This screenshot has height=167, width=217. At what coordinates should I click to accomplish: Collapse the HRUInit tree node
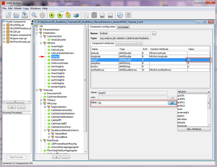[41, 43]
